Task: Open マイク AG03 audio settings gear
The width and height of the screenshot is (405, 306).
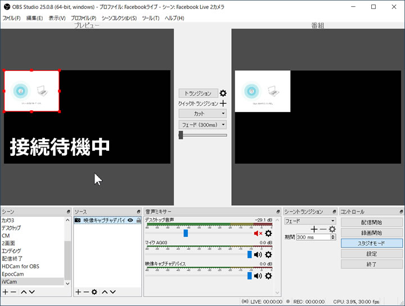Action: 268,255
